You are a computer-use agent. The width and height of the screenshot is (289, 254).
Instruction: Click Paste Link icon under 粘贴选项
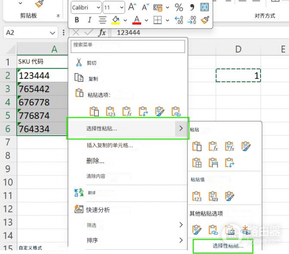176,112
